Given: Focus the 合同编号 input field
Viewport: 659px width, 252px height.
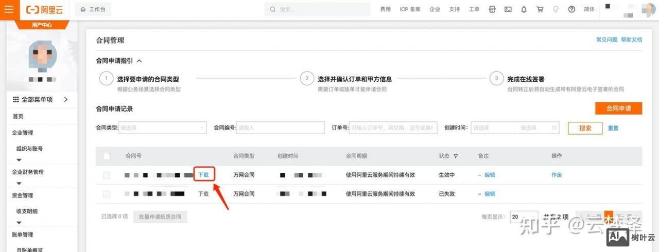Looking at the screenshot, I should [281, 128].
